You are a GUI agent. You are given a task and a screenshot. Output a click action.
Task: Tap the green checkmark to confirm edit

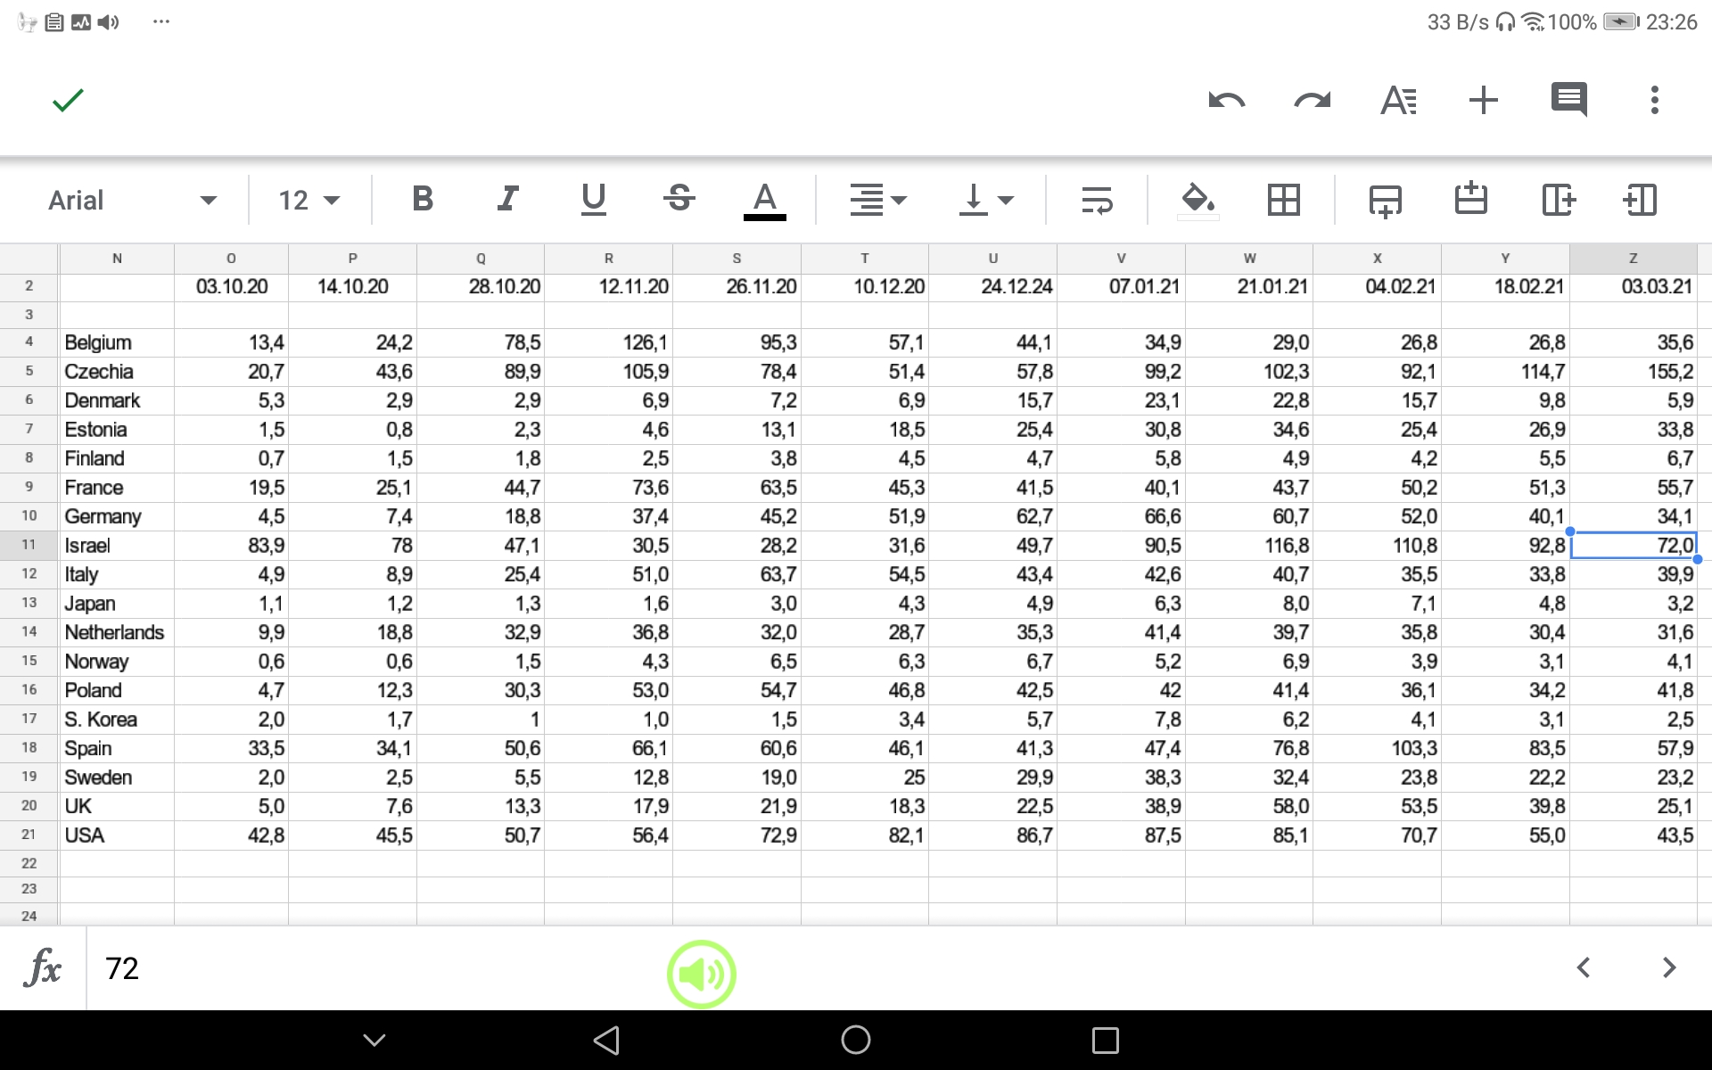[x=68, y=100]
